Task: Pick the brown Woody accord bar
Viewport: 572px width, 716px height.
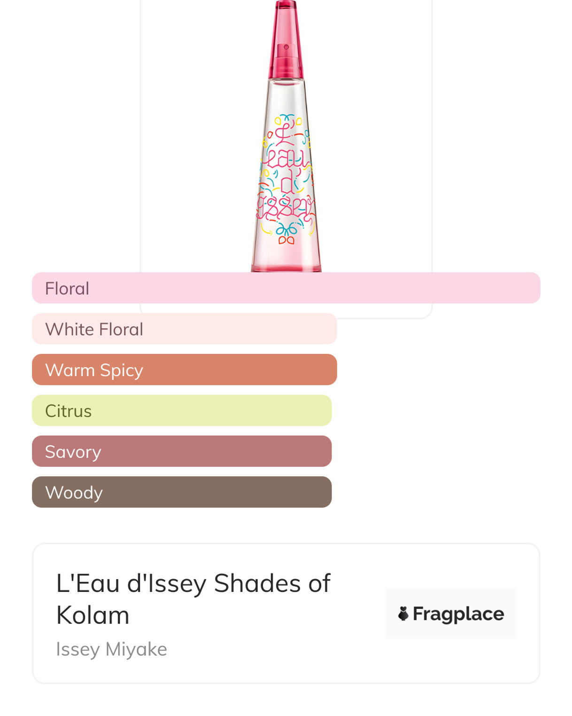Action: point(182,492)
